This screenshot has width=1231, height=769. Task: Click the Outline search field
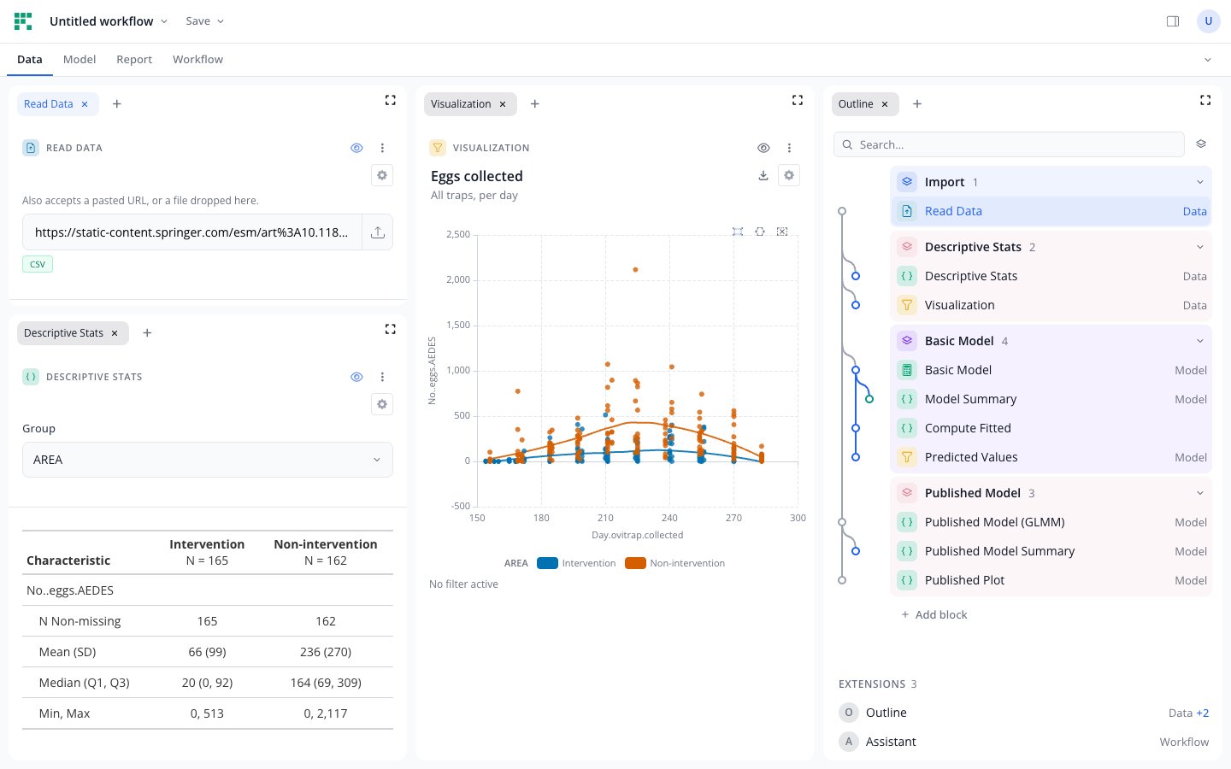1009,144
